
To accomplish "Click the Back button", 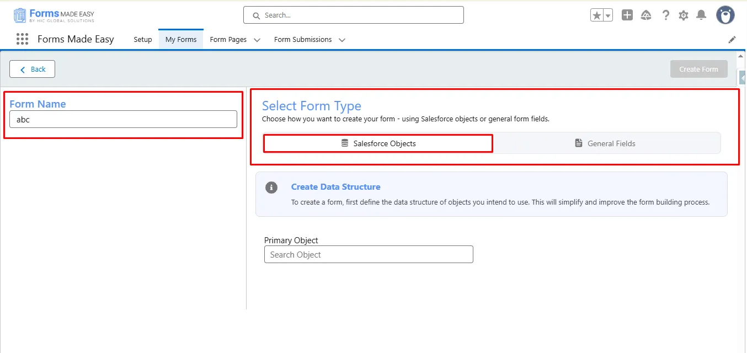I will tap(33, 69).
